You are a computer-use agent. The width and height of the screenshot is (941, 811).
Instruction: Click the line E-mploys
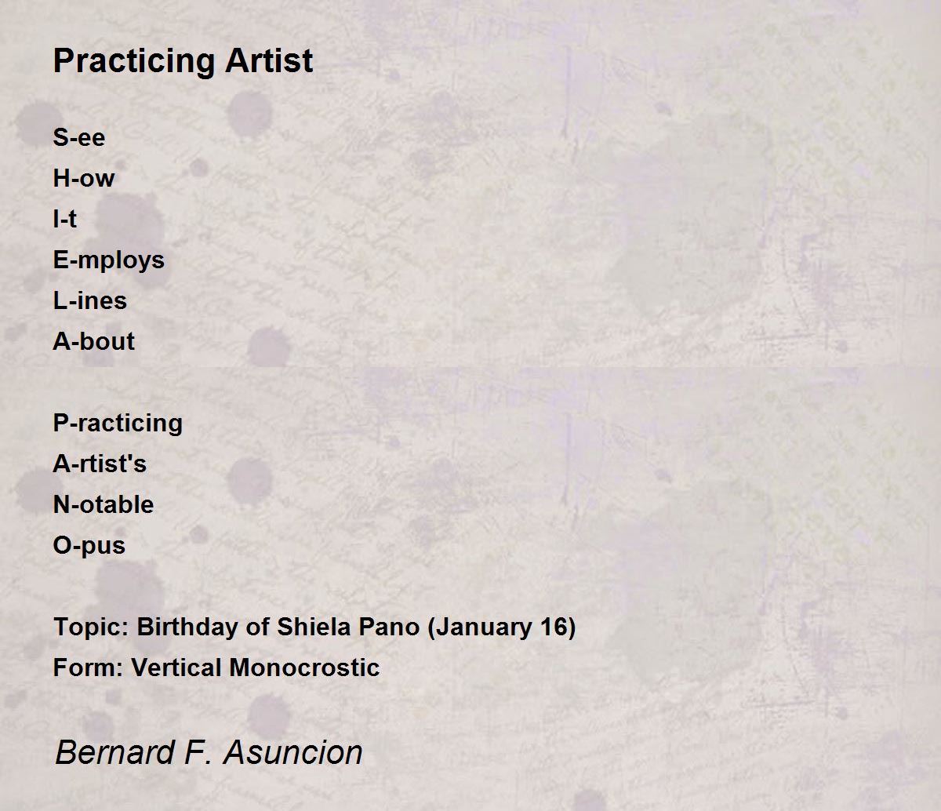[x=109, y=260]
